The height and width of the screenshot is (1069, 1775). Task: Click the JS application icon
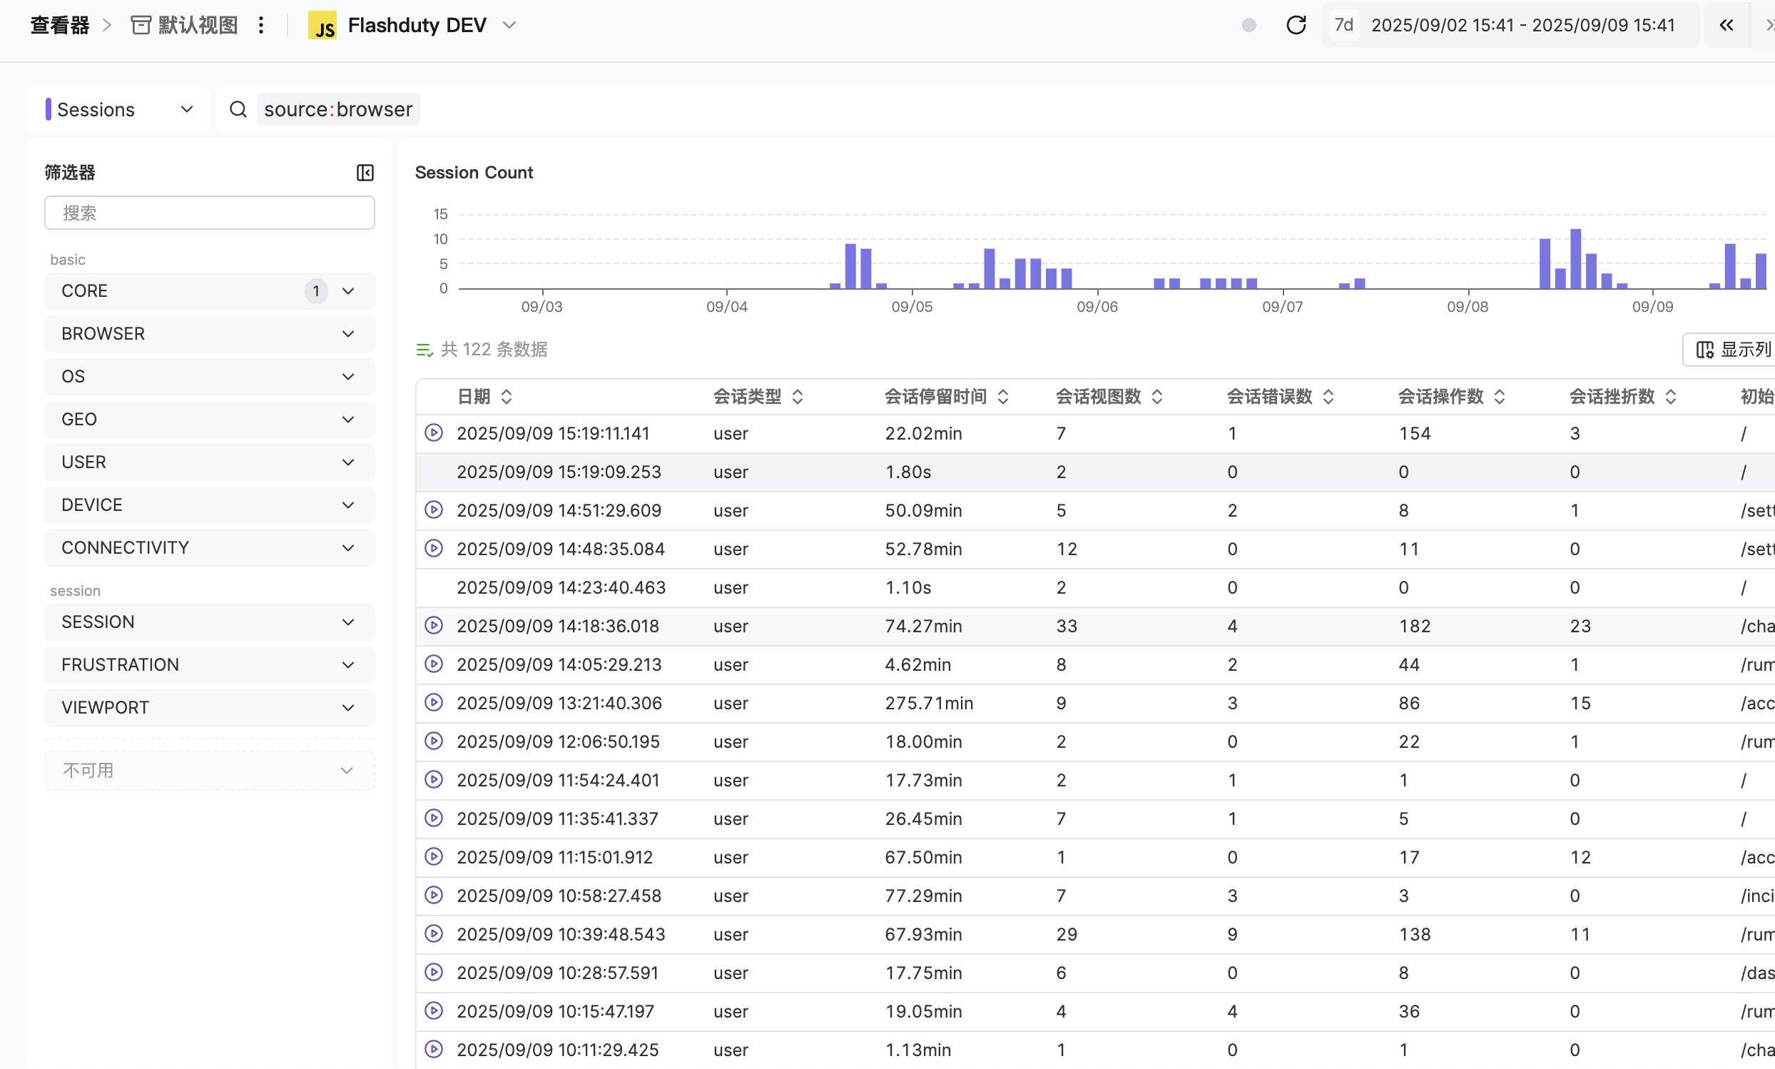click(x=322, y=25)
